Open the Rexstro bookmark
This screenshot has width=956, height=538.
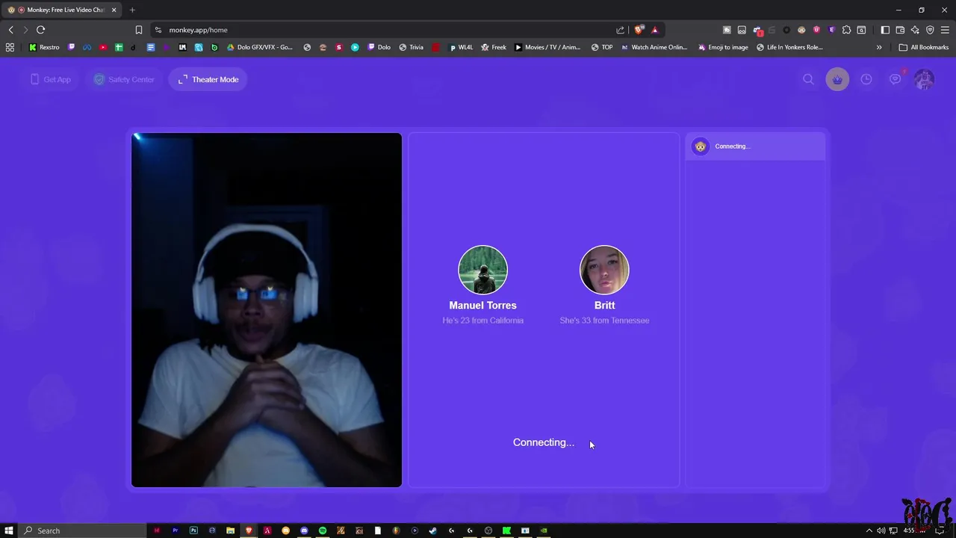44,47
